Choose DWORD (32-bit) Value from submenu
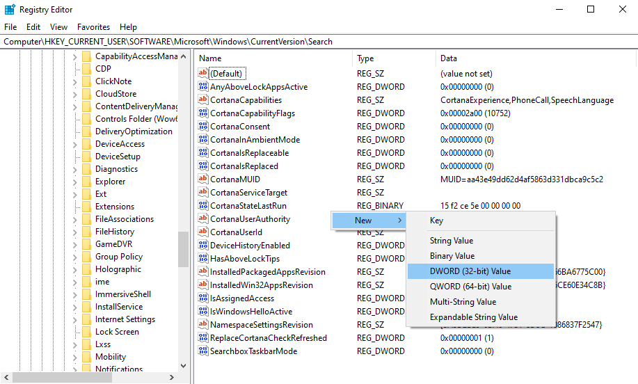 tap(481, 271)
